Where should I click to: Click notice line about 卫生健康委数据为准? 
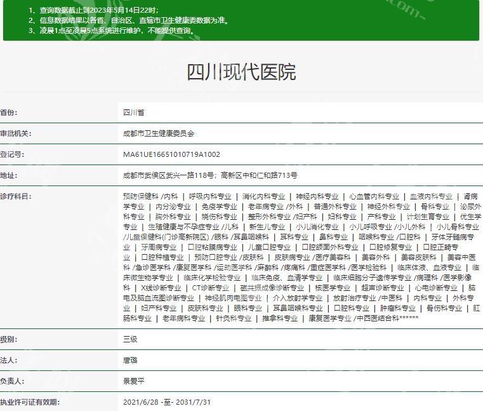[129, 20]
